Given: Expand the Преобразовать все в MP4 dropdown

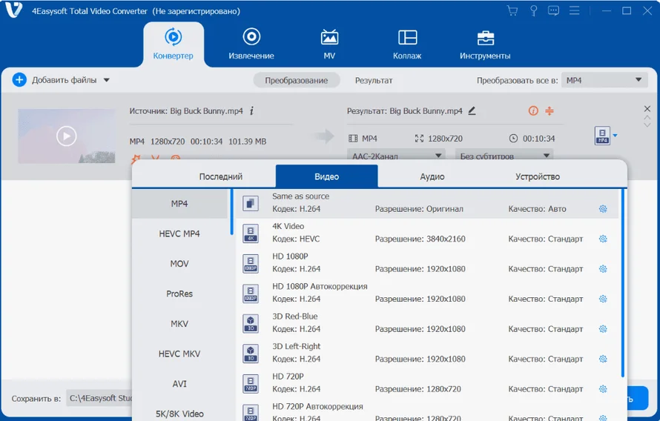Looking at the screenshot, I should 638,80.
